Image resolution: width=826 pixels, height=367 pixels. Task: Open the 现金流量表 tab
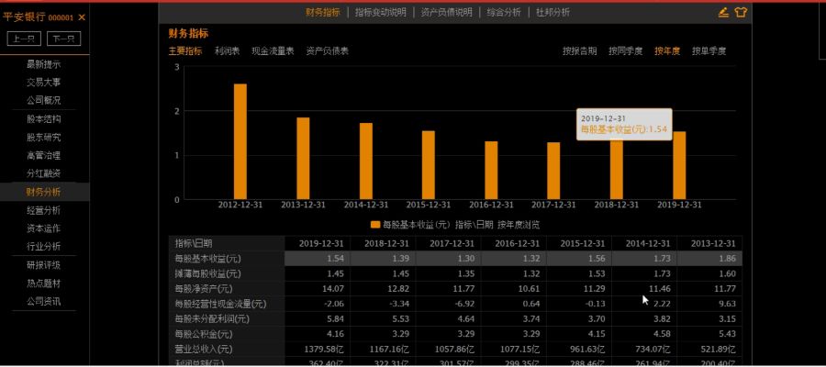click(273, 51)
